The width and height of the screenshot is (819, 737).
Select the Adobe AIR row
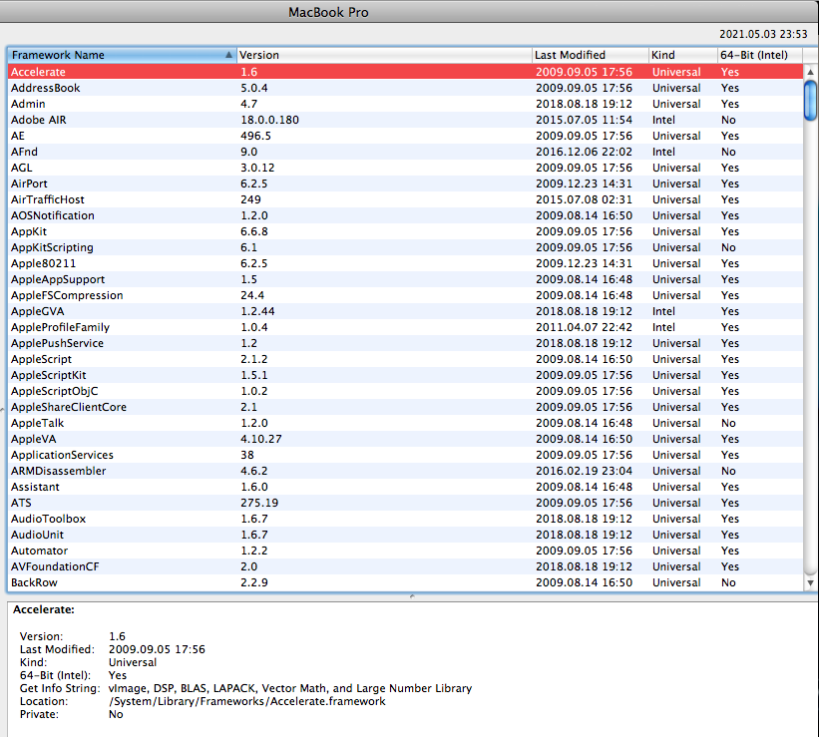point(405,120)
